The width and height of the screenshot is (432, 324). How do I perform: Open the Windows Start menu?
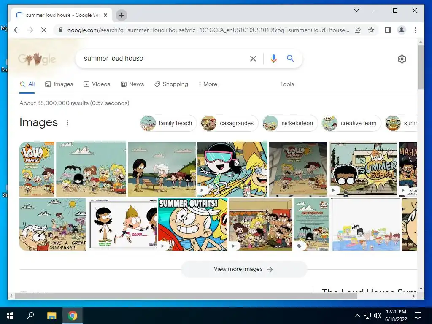point(10,315)
